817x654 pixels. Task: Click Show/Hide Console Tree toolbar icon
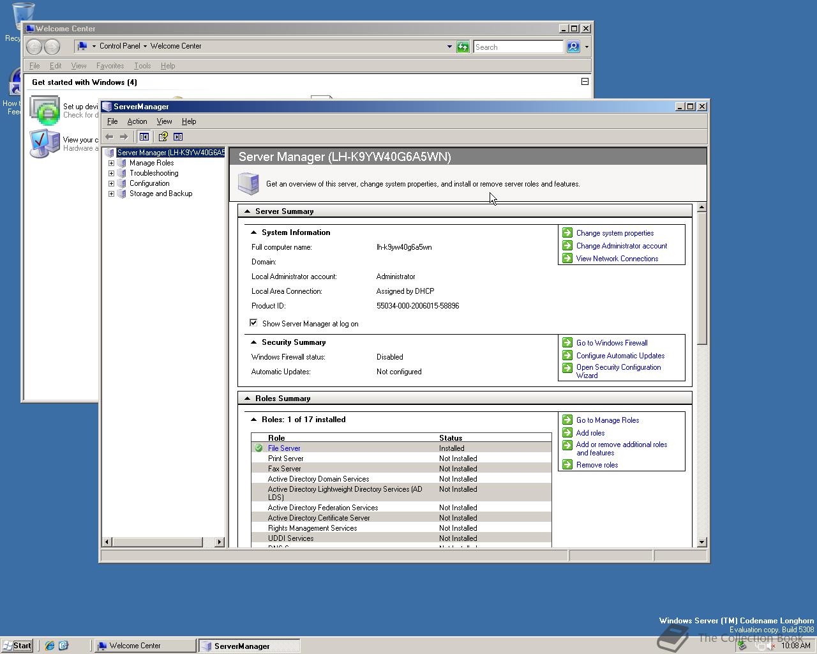pos(144,137)
